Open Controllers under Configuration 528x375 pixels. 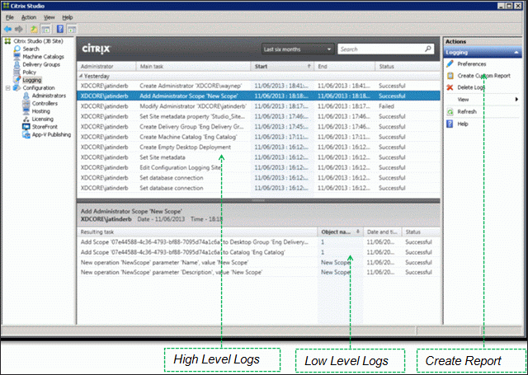[x=45, y=103]
